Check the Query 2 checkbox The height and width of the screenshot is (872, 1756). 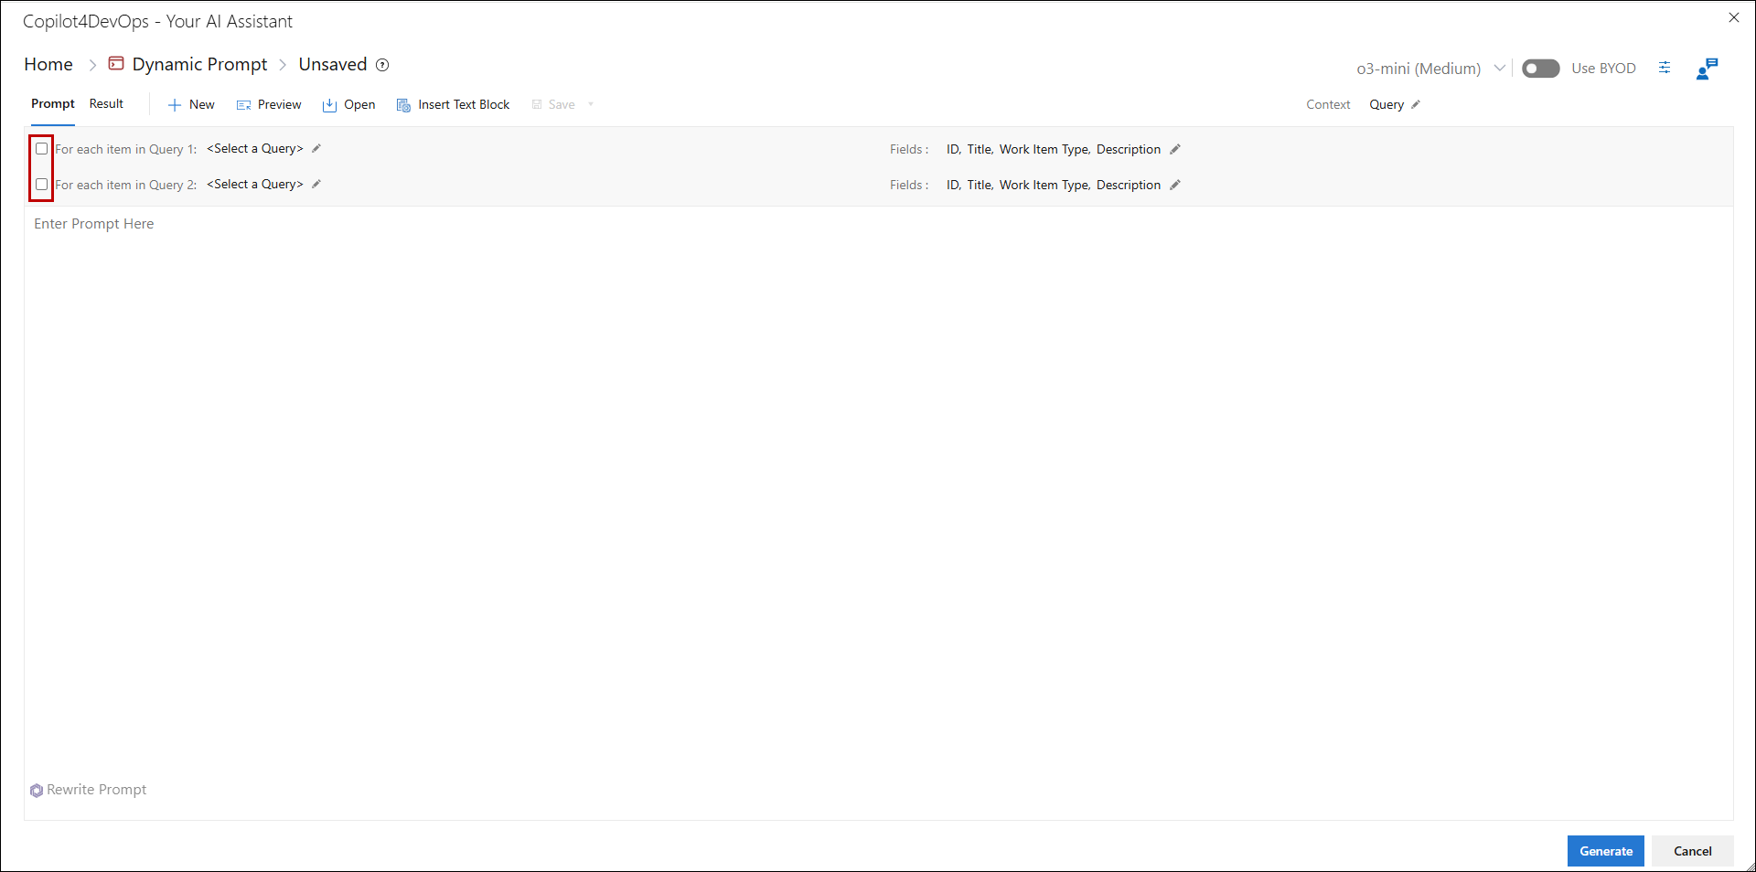[42, 185]
